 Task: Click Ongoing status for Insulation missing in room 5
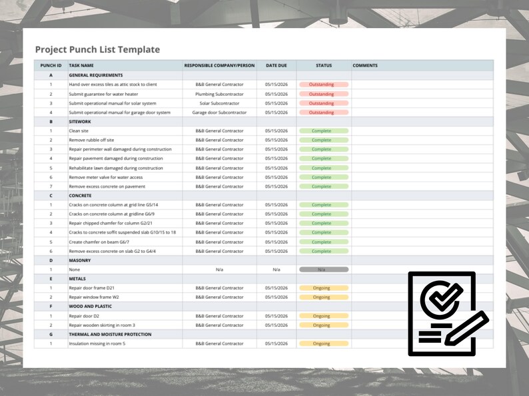point(324,343)
